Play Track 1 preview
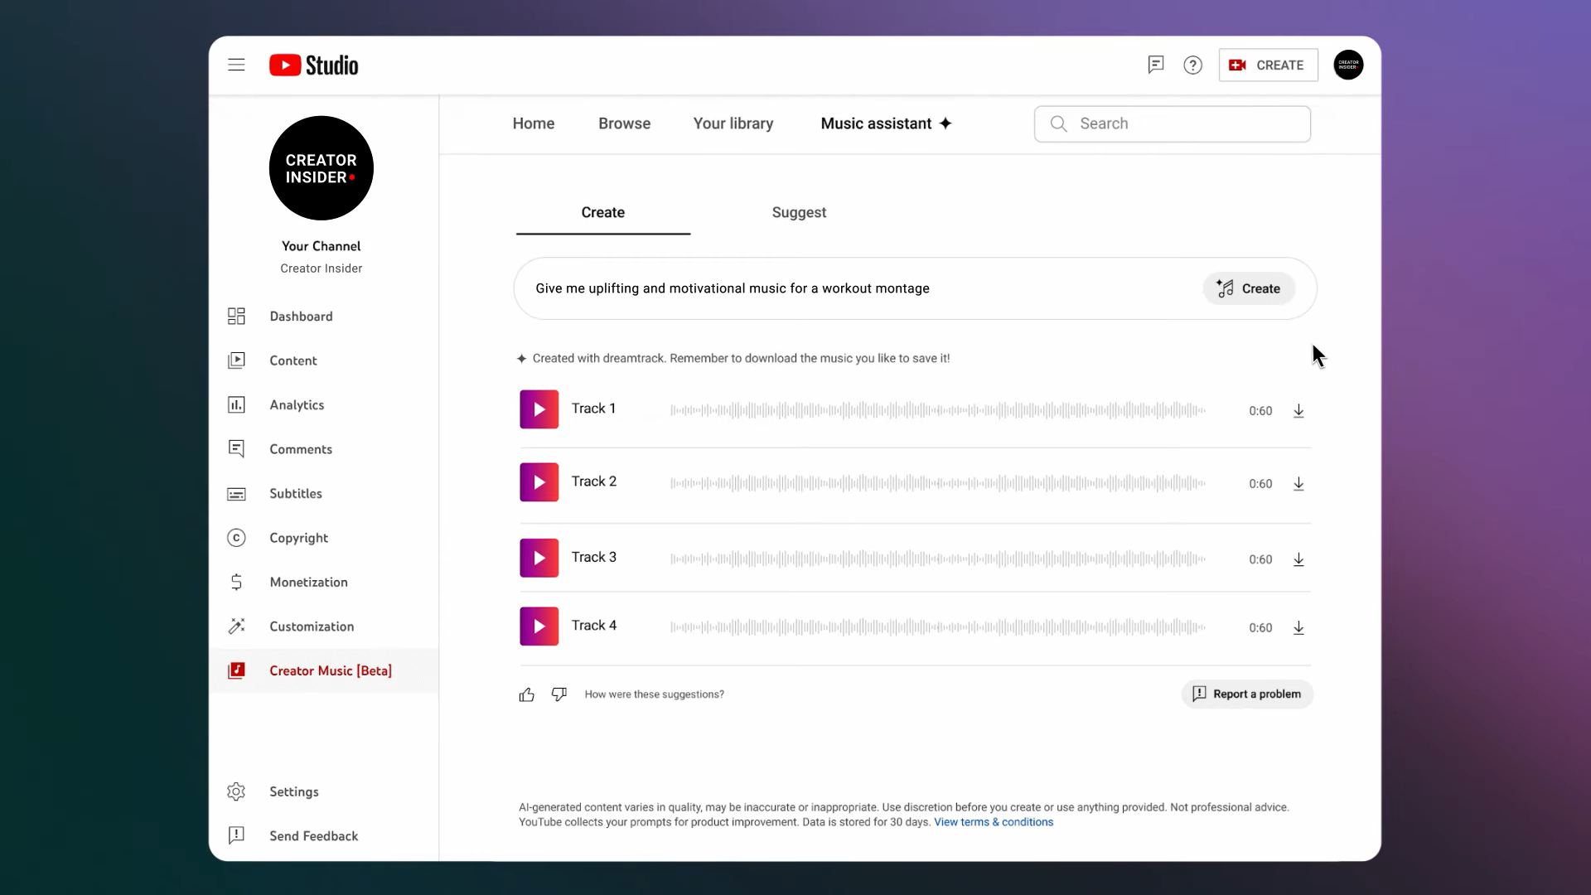Viewport: 1591px width, 895px height. (x=539, y=409)
